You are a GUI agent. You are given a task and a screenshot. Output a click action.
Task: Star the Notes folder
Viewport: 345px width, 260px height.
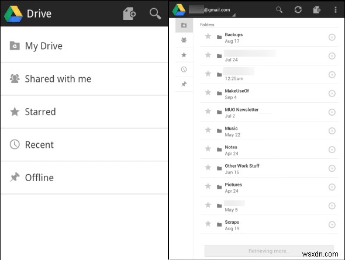(x=208, y=148)
